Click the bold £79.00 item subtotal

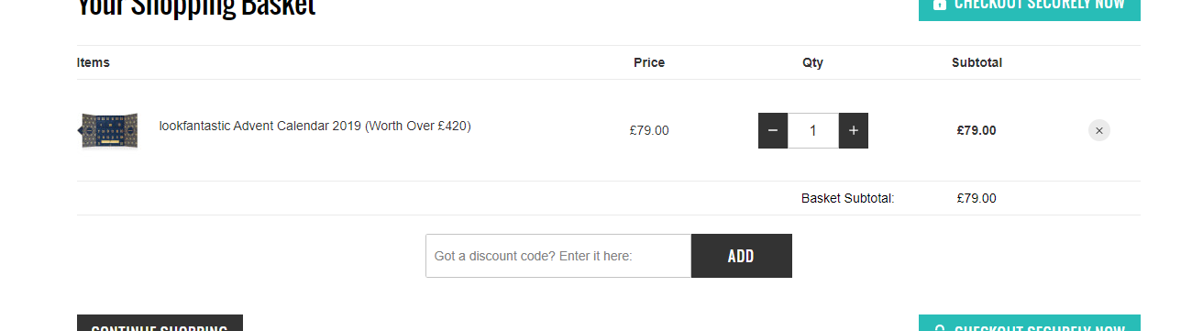(x=977, y=130)
